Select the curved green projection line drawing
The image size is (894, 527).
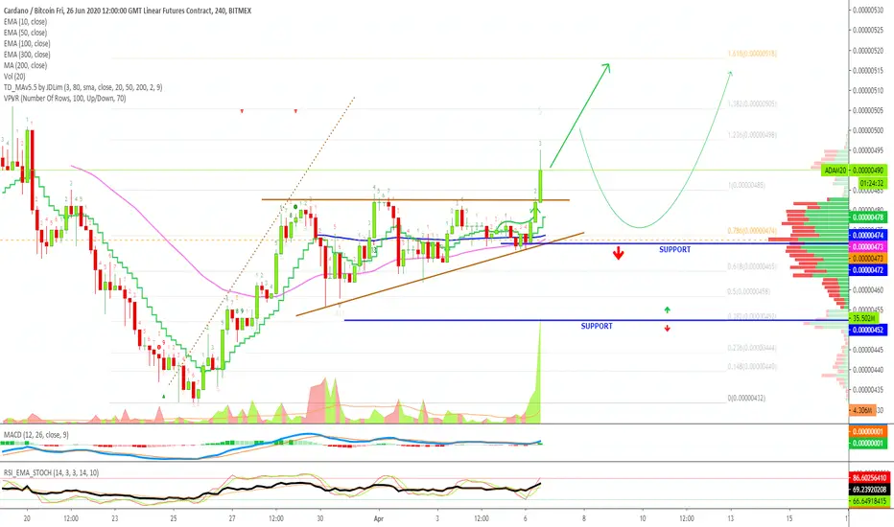point(641,227)
